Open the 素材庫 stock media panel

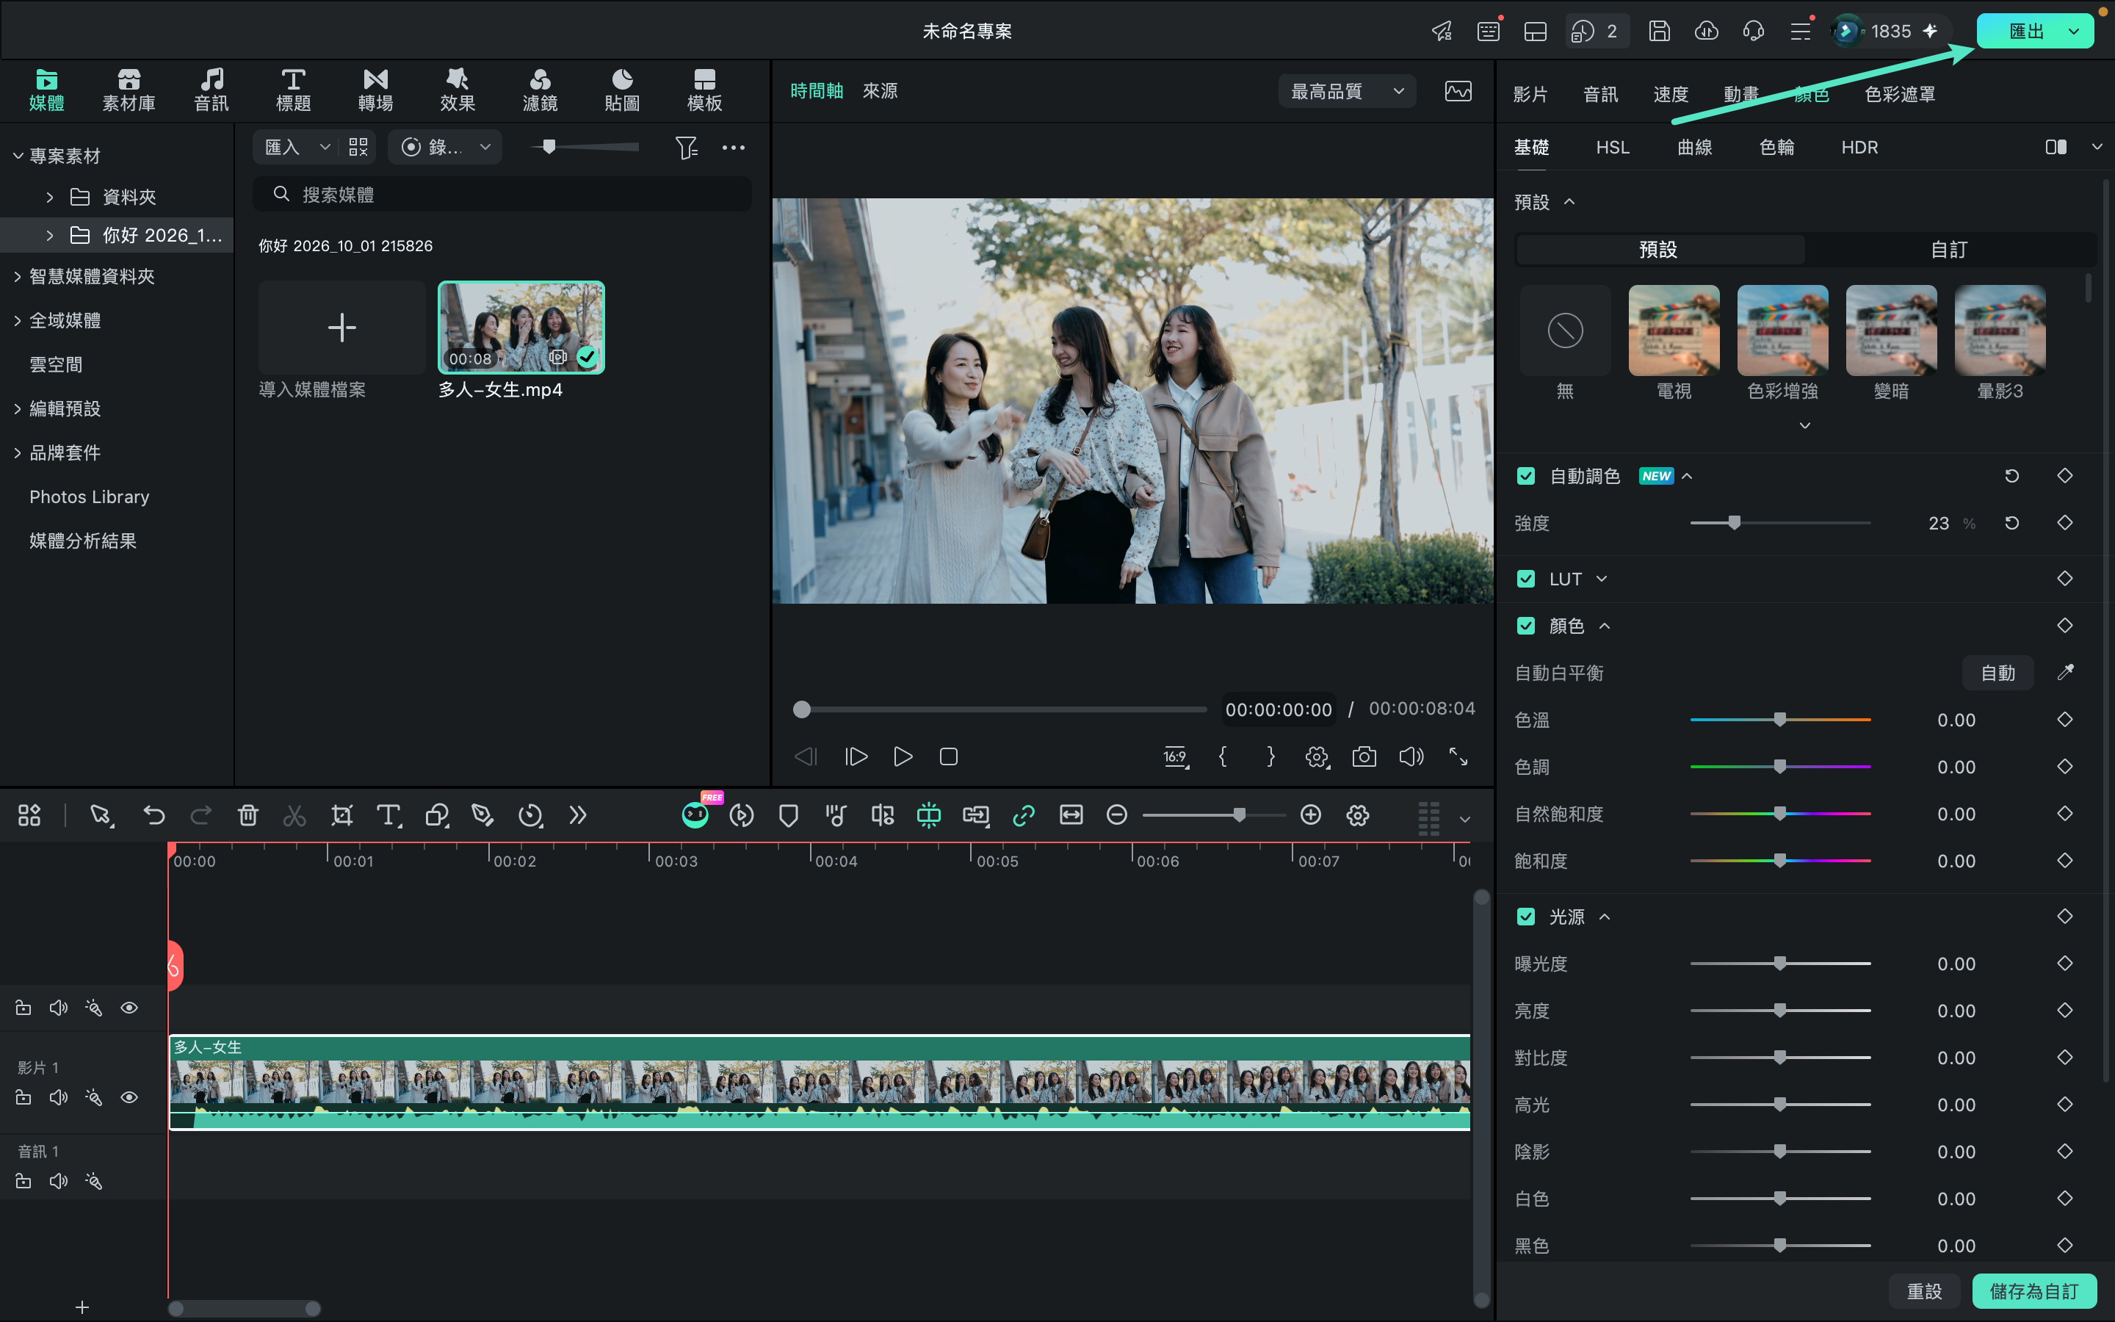tap(129, 90)
